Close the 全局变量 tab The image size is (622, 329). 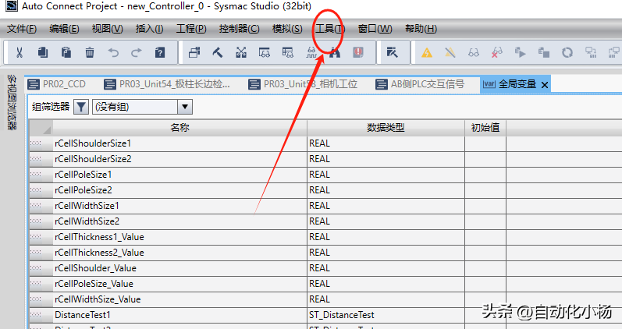click(x=545, y=84)
